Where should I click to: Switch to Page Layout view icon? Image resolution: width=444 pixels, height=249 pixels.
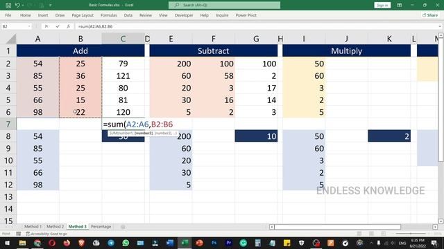coord(371,234)
